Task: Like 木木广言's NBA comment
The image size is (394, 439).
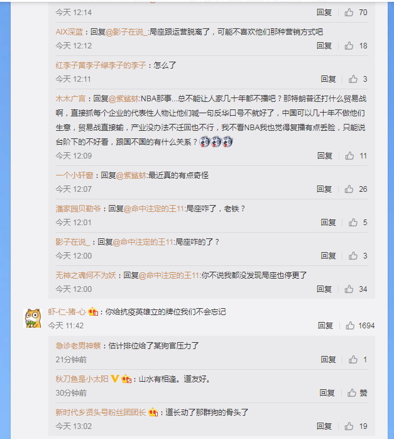Action: (x=349, y=156)
